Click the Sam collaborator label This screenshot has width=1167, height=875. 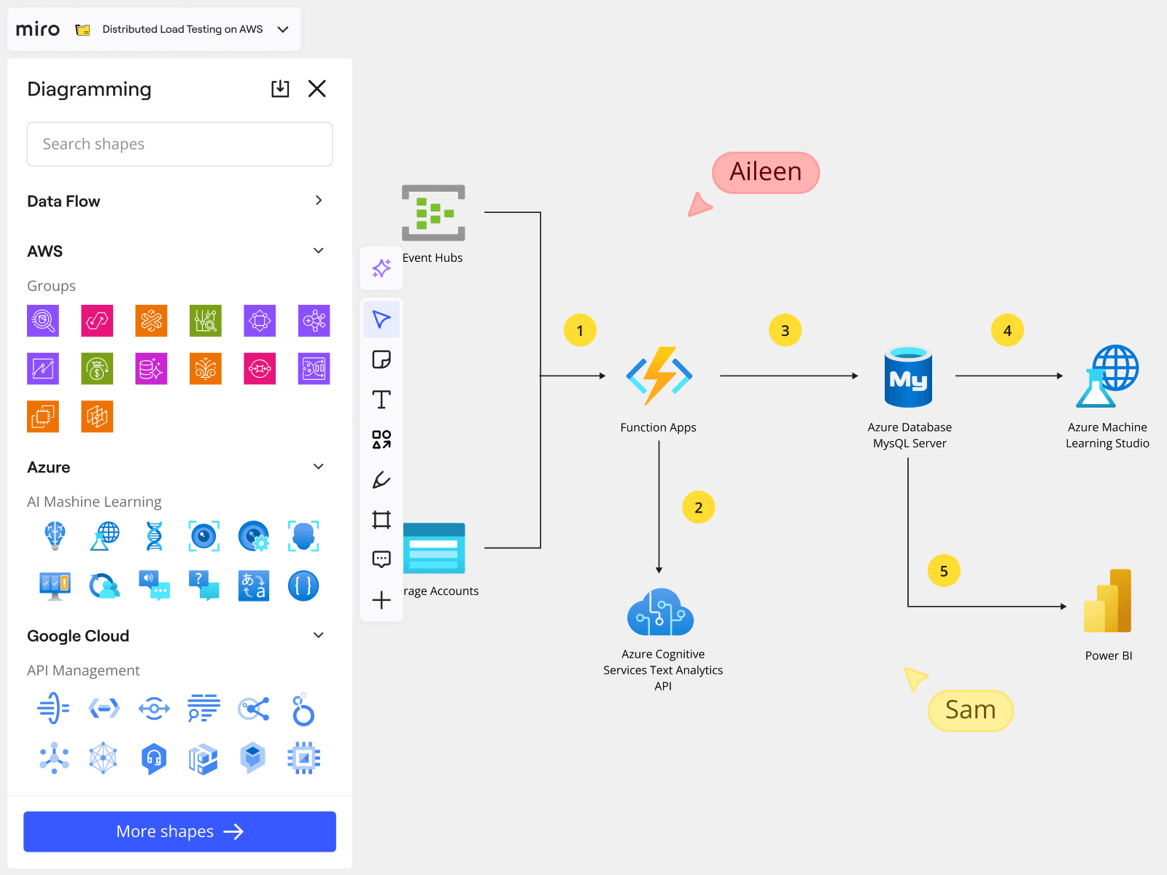(x=971, y=710)
